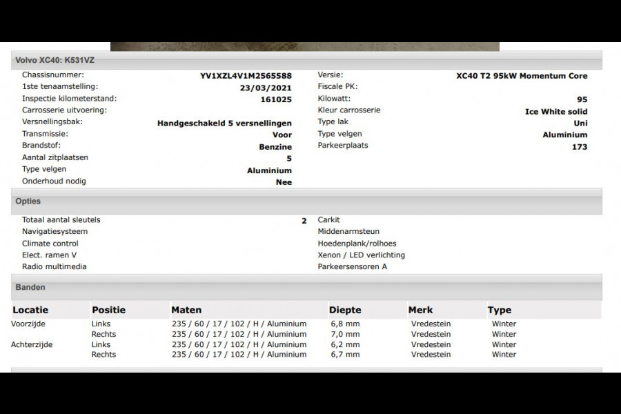Click the inspection kilometer reading 161025
The width and height of the screenshot is (621, 414).
point(278,98)
